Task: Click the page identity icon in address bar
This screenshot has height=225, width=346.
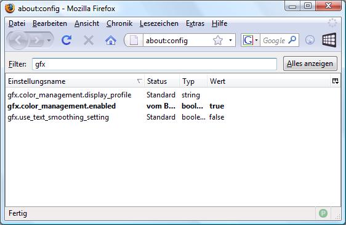Action: pyautogui.click(x=134, y=41)
